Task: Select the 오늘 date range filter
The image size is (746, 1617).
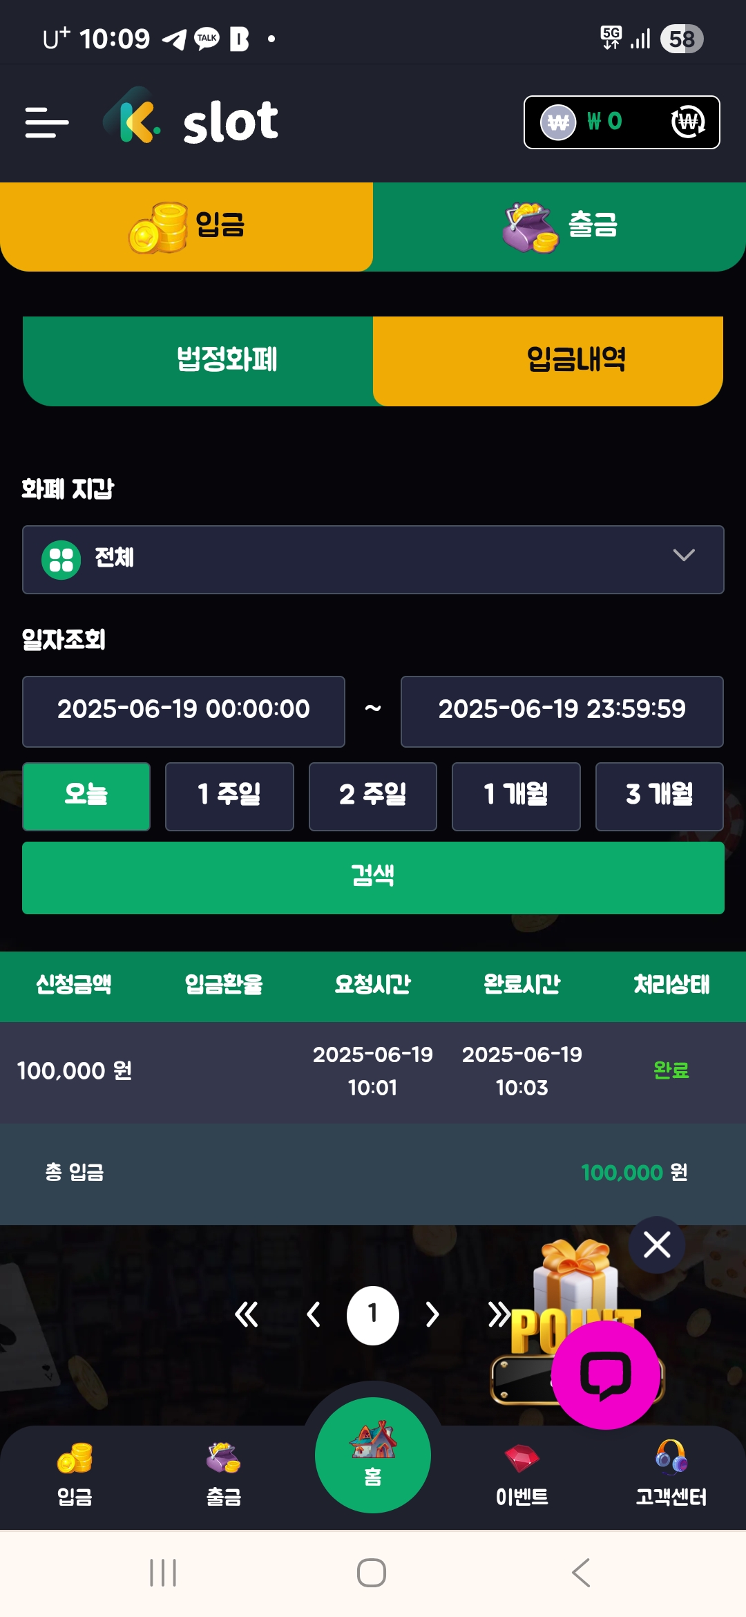Action: click(x=86, y=796)
